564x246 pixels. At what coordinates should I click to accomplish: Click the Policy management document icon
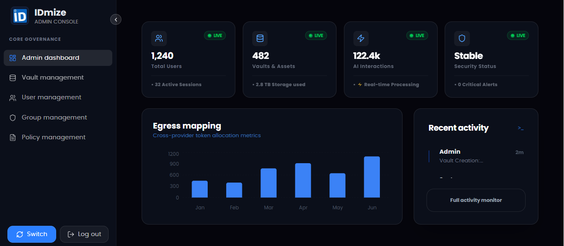pos(13,137)
